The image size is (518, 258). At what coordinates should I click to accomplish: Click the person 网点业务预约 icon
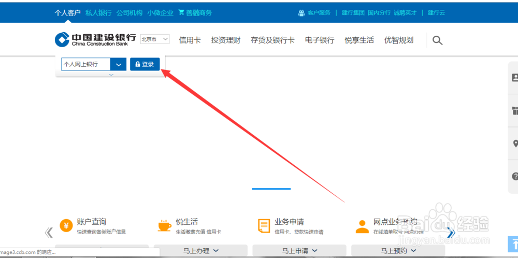tap(362, 226)
